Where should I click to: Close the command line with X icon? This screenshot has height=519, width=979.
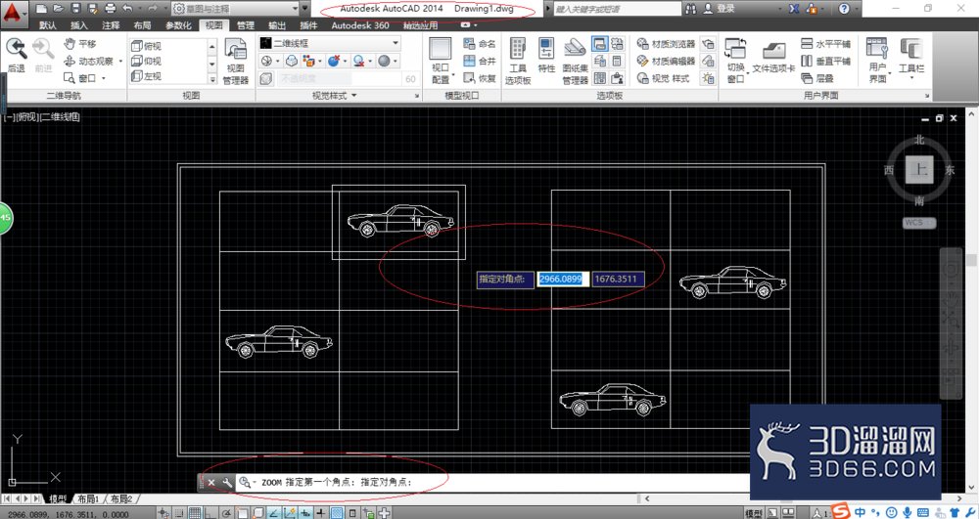pyautogui.click(x=211, y=482)
